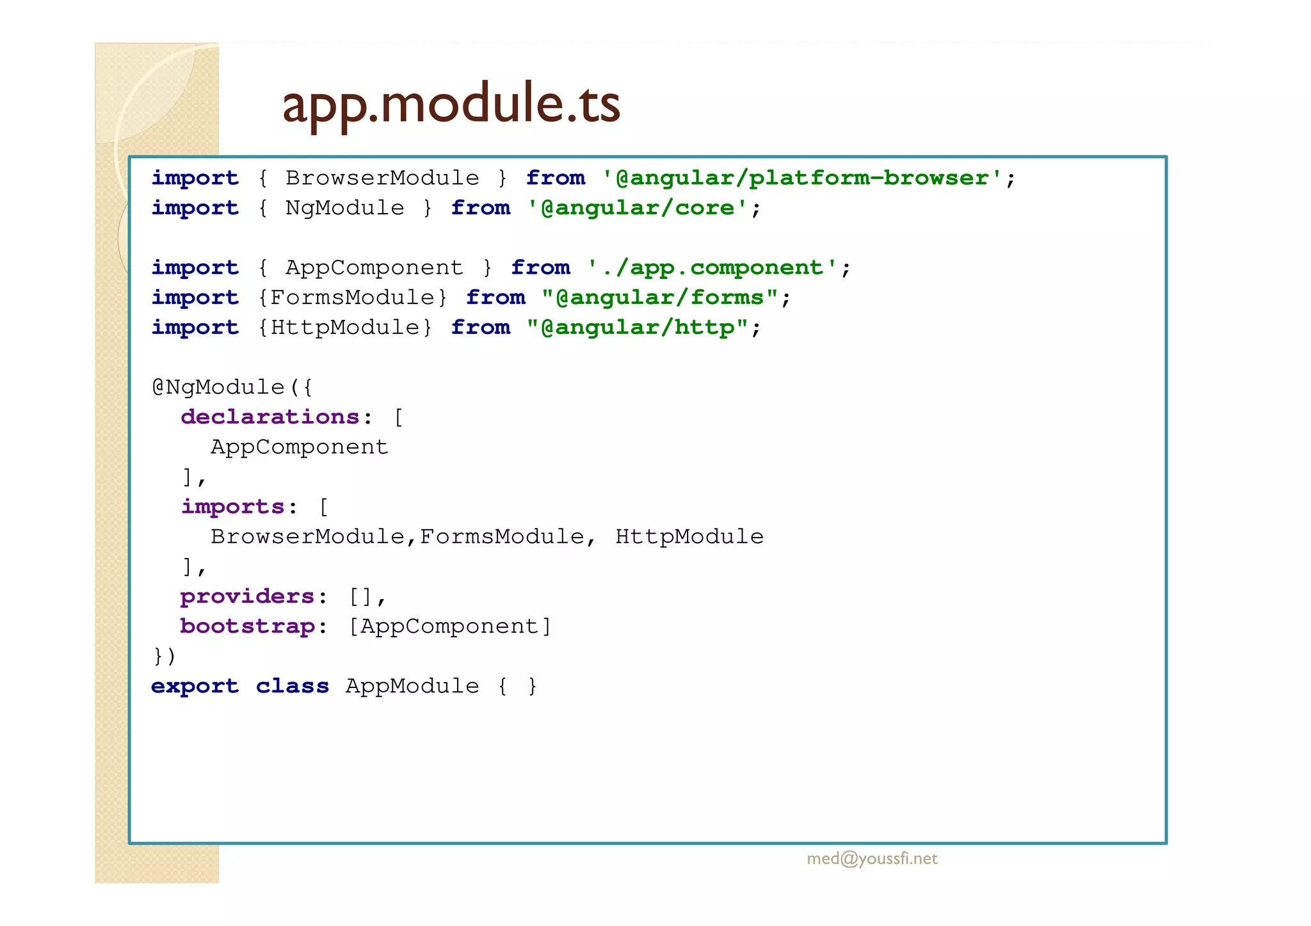The width and height of the screenshot is (1311, 926).
Task: Click NgModule in the second import line
Action: [344, 208]
